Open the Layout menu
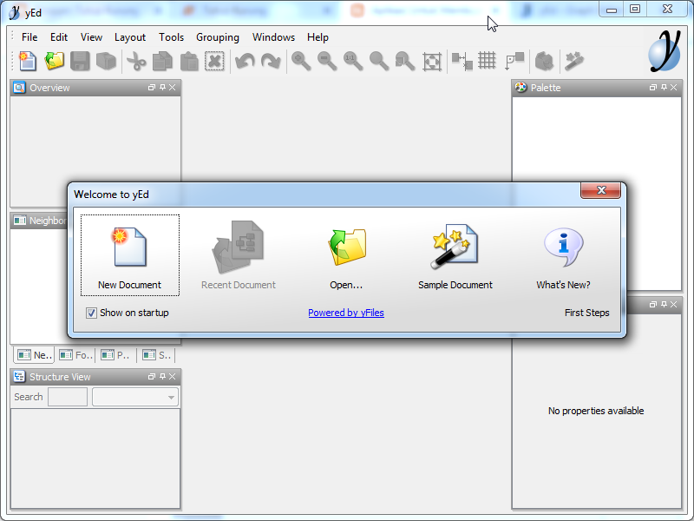 click(130, 37)
